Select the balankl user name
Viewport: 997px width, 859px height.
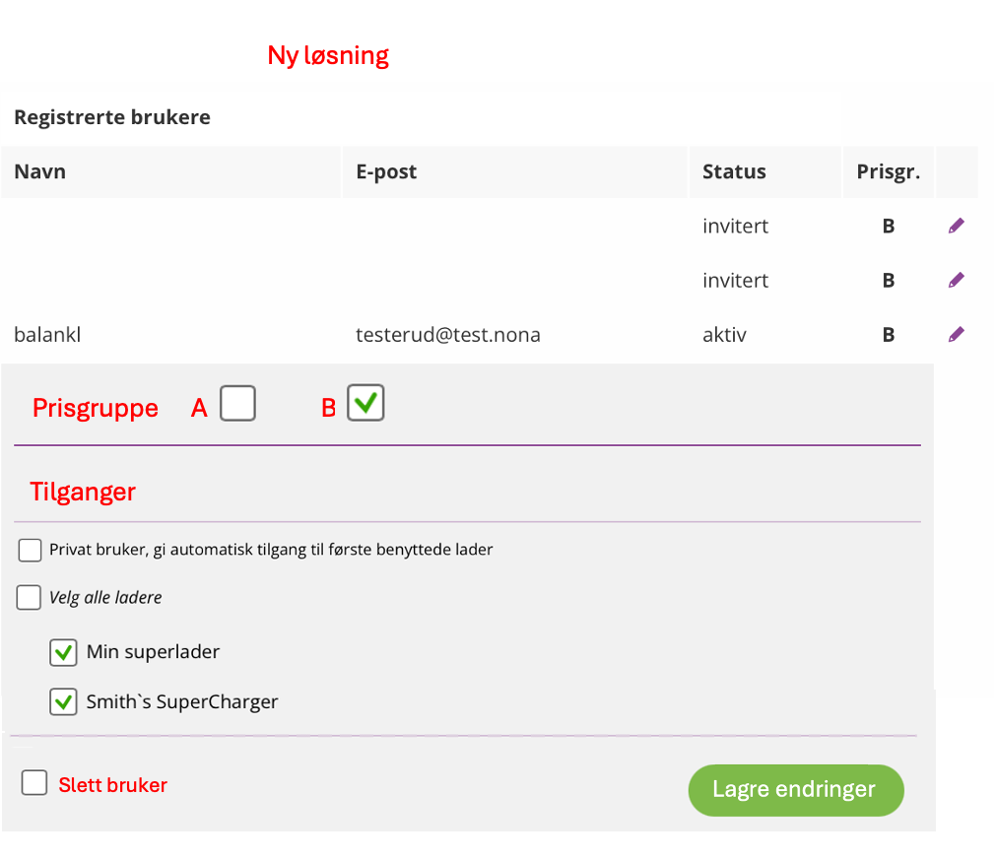[47, 335]
